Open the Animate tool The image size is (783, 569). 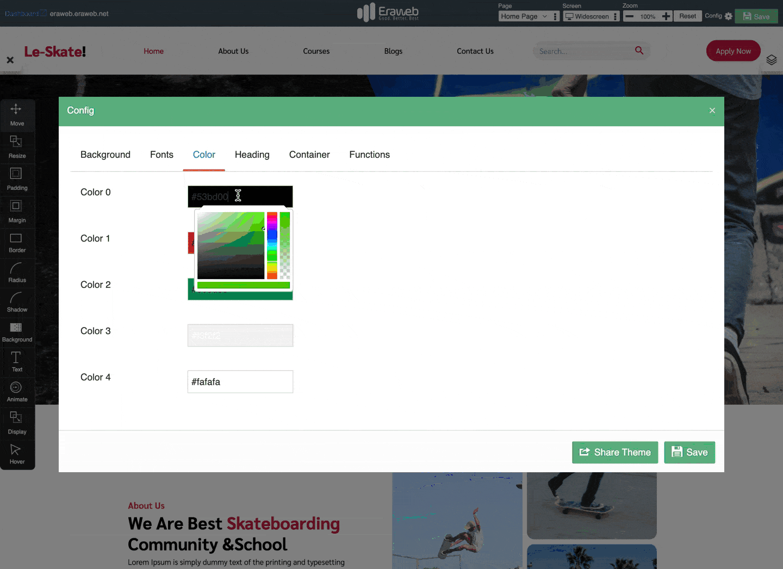pyautogui.click(x=16, y=391)
